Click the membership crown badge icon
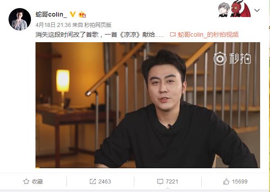Screen dimensions: 270x192 [x=82, y=14]
